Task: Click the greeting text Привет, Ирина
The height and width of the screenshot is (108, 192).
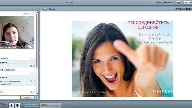Action: pos(164,3)
